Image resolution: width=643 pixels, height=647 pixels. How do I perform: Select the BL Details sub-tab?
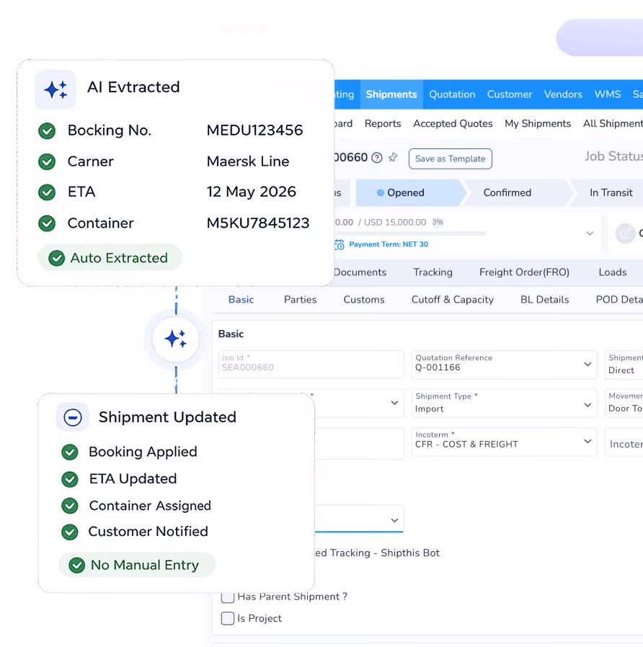544,300
